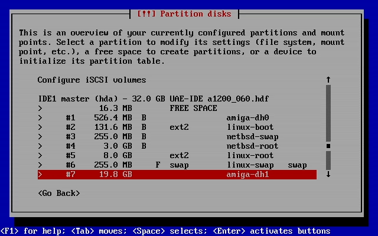Click the chevron beside partition #6
The image size is (378, 236).
click(x=40, y=165)
